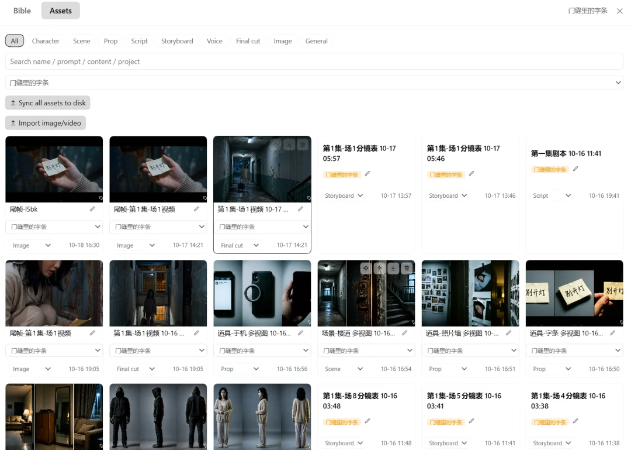Rename 尾帧-第1集-场1视频 10-16 image asset
Image resolution: width=631 pixels, height=450 pixels.
pos(92,333)
